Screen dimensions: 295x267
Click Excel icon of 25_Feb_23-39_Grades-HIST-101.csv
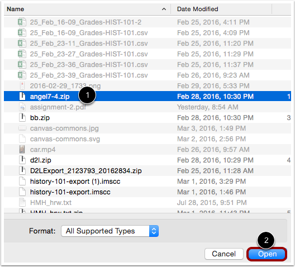pos(22,75)
